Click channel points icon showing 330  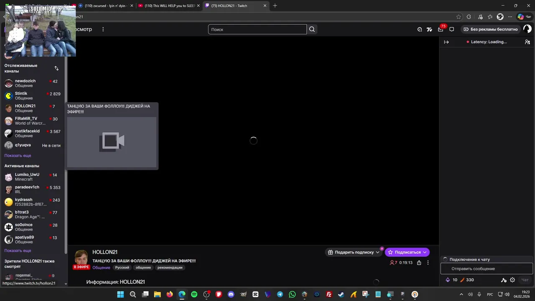click(x=463, y=280)
